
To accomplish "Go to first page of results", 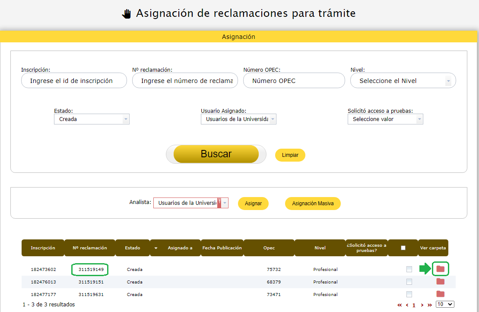I will (400, 305).
